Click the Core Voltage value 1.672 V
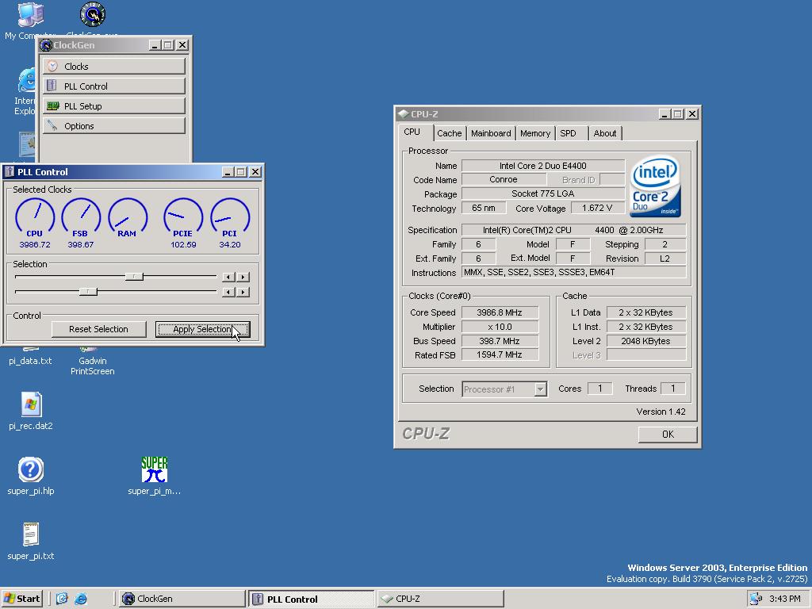 (x=597, y=209)
